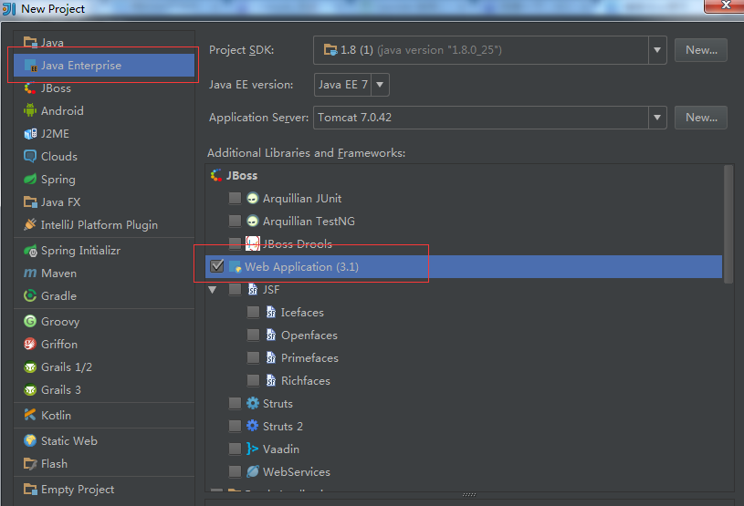This screenshot has height=506, width=744.
Task: Select the Grails 3 icon
Action: 30,390
